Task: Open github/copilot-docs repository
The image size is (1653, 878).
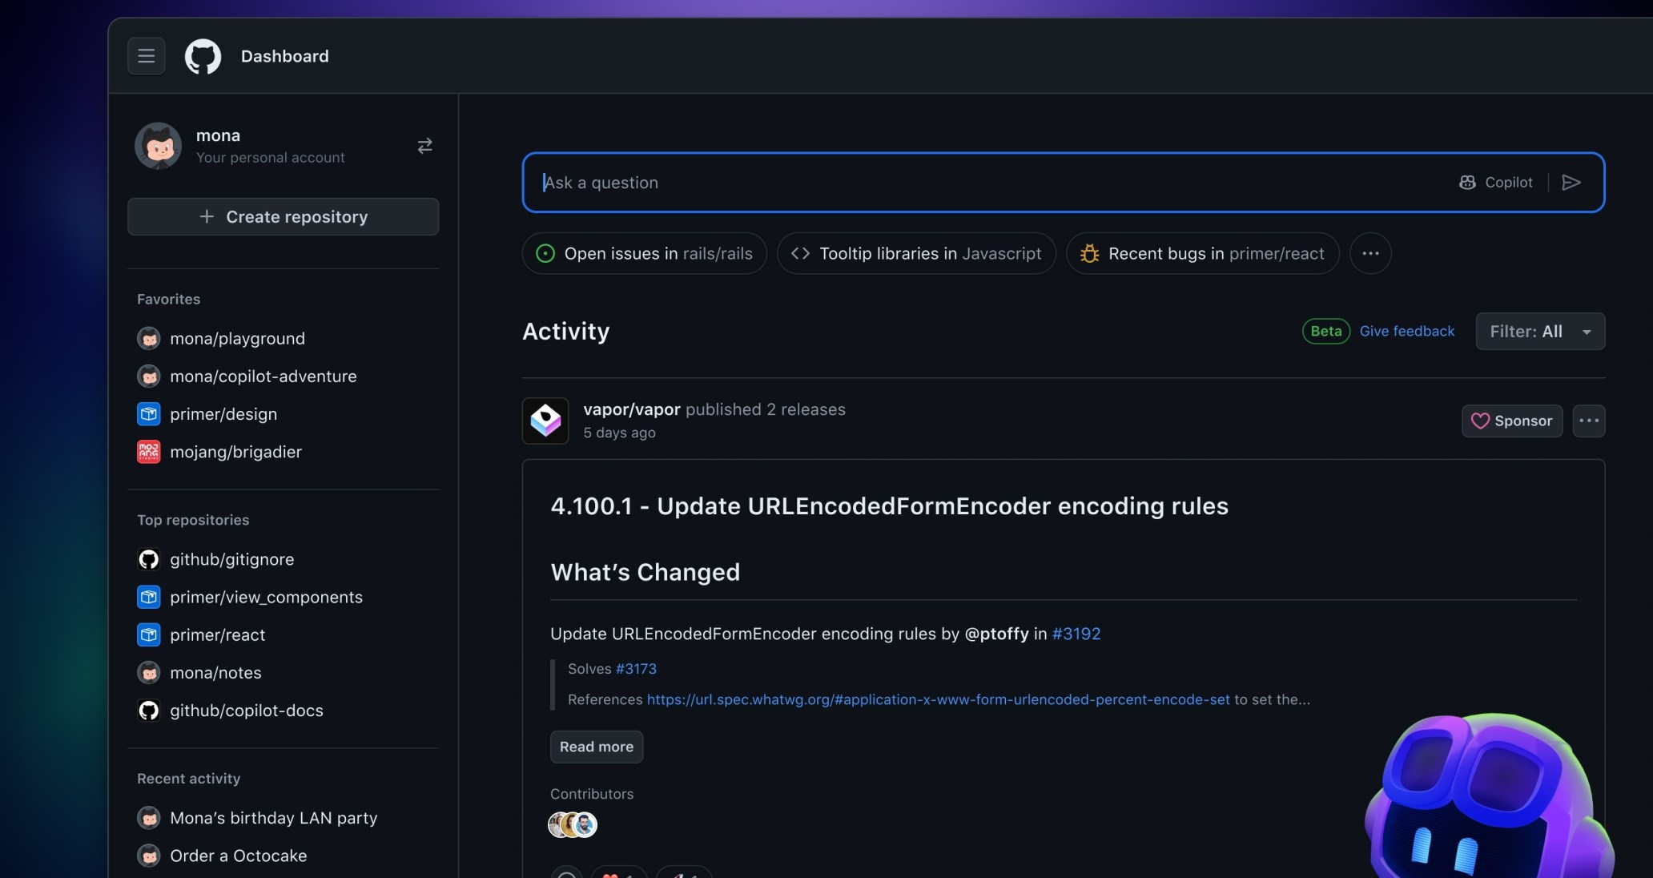Action: pos(247,710)
